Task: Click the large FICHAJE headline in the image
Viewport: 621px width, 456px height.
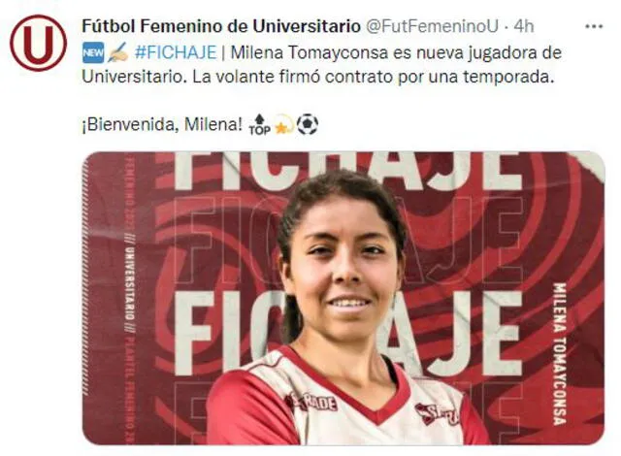Action: 348,334
